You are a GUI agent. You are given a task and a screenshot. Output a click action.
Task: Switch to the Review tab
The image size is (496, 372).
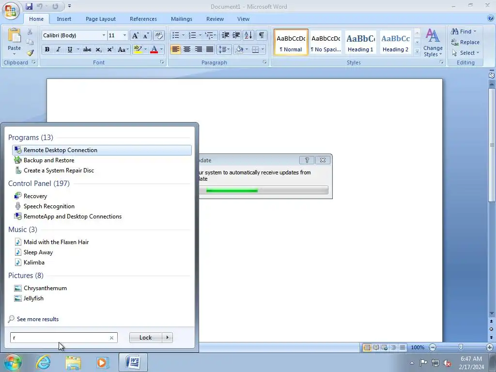click(x=215, y=19)
